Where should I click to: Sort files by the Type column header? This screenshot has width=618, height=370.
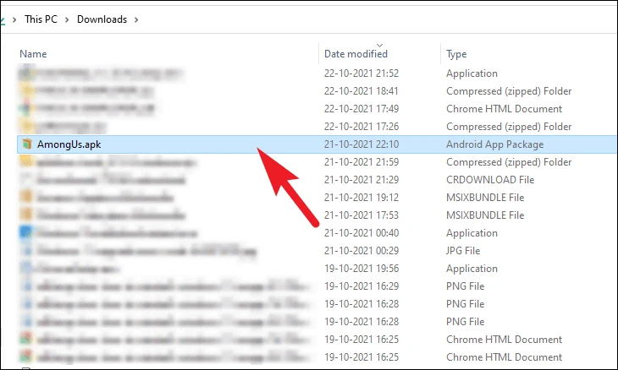pyautogui.click(x=456, y=54)
